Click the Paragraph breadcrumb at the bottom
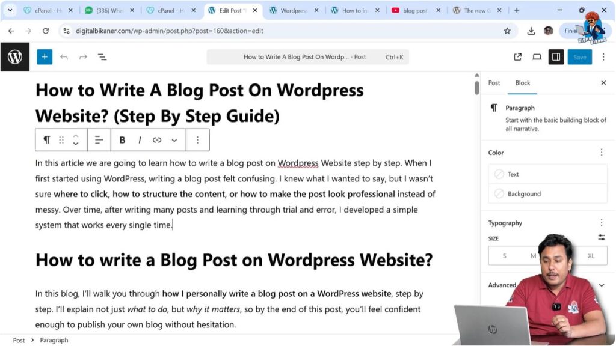 pyautogui.click(x=54, y=339)
